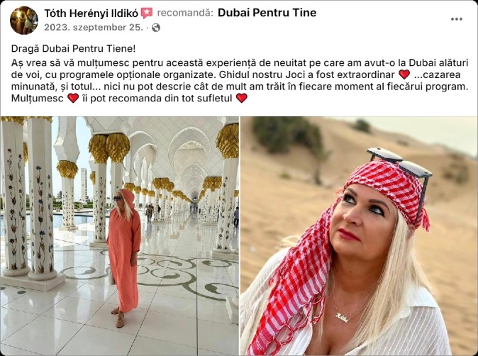Click the heart emoji after 'Mulțumesc'
This screenshot has width=478, height=356.
(x=73, y=98)
